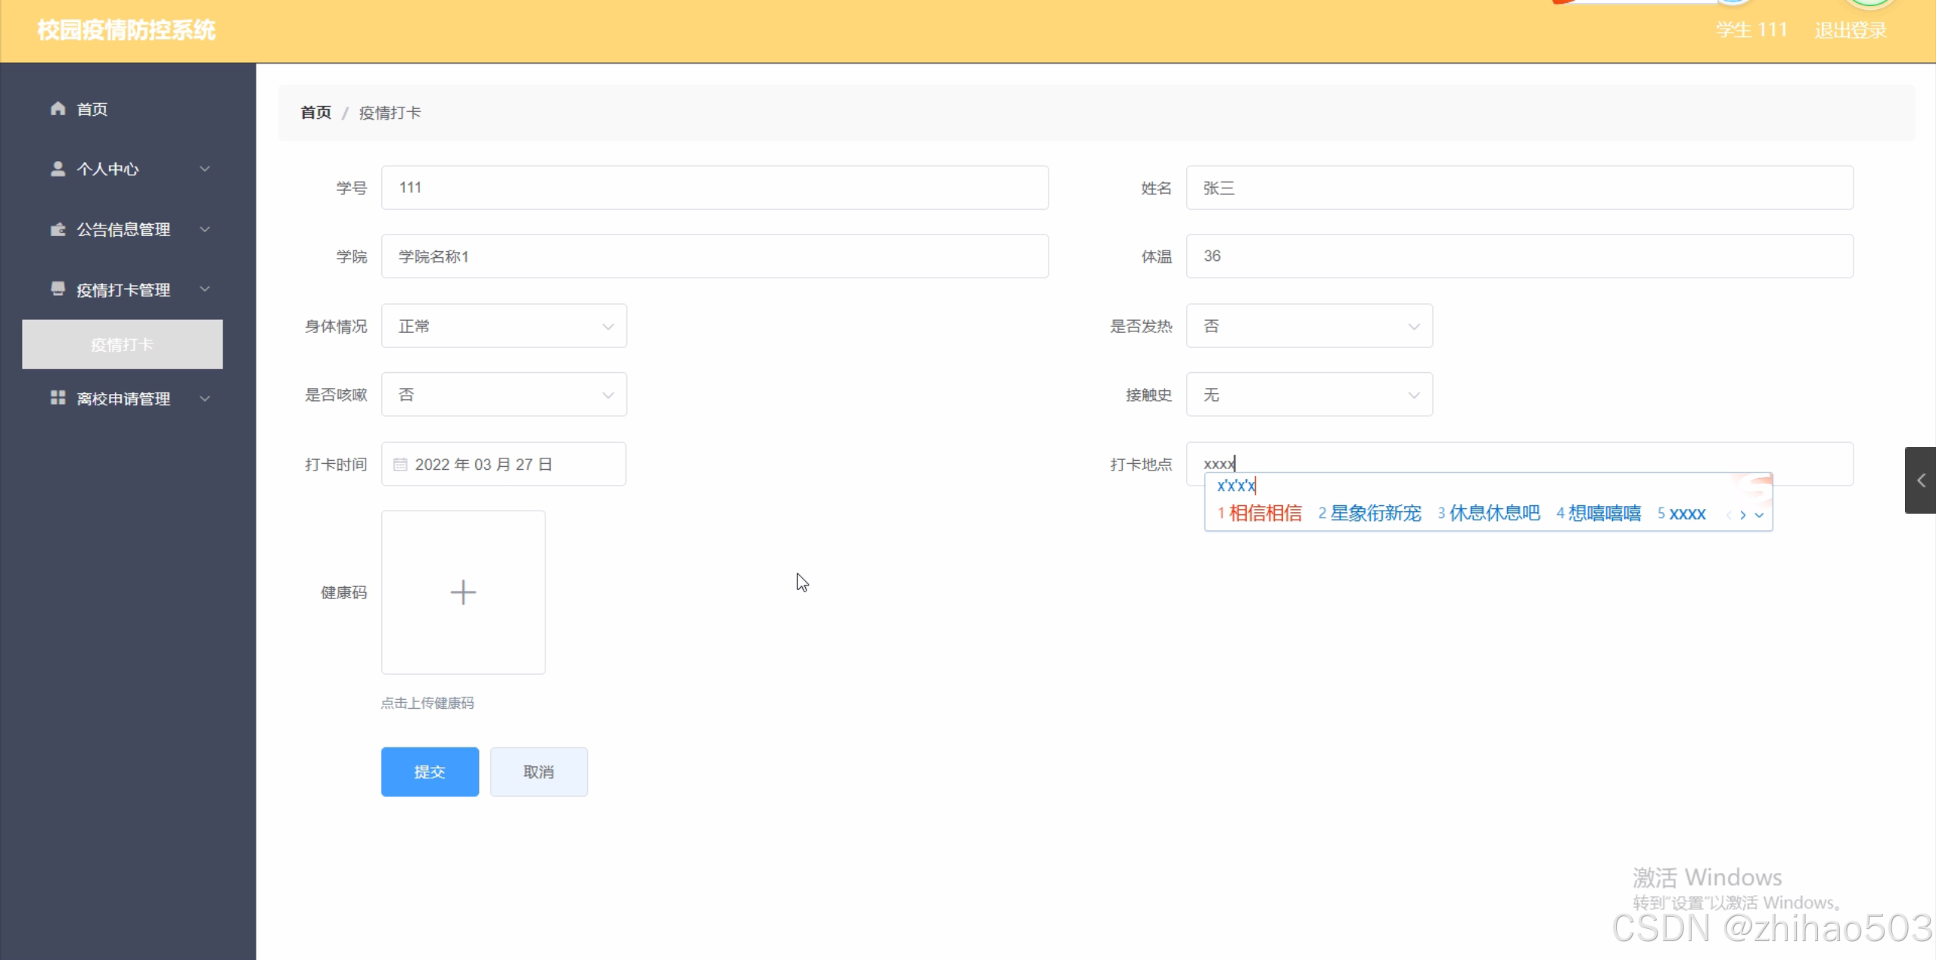Click the calendar icon in 打卡时间 field
Viewport: 1936px width, 960px height.
(400, 464)
